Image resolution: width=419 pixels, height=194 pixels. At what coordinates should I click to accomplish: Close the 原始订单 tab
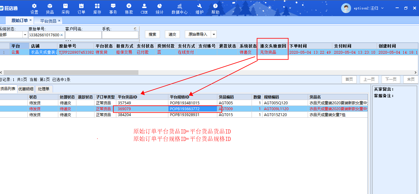click(x=31, y=20)
